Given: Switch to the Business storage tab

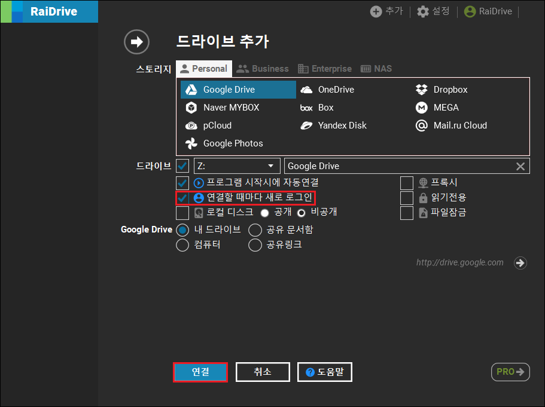Looking at the screenshot, I should [x=263, y=69].
